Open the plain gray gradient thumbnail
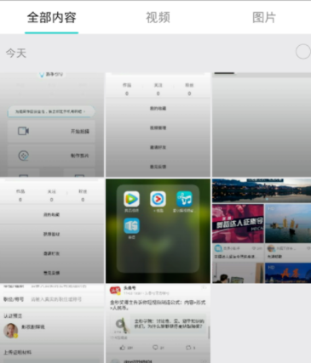Image resolution: width=311 pixels, height=363 pixels. (x=262, y=125)
